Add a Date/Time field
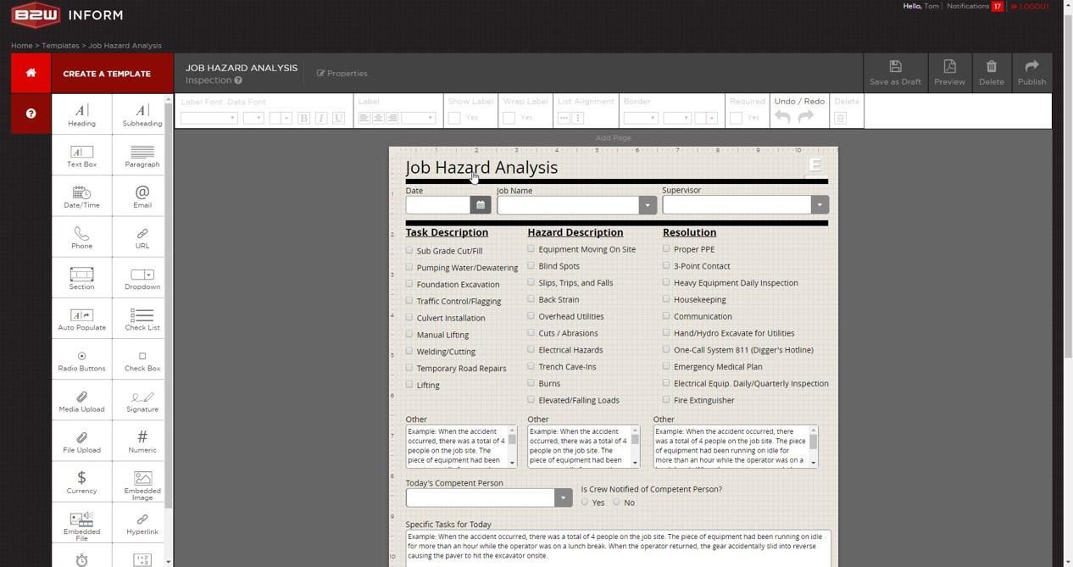Viewport: 1073px width, 567px height. pyautogui.click(x=81, y=197)
